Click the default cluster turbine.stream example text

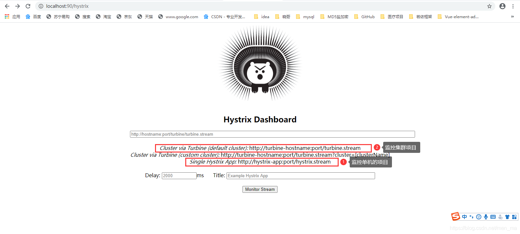coord(260,148)
